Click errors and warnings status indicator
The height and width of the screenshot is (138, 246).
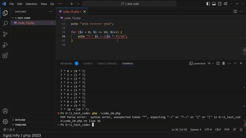coord(9,130)
